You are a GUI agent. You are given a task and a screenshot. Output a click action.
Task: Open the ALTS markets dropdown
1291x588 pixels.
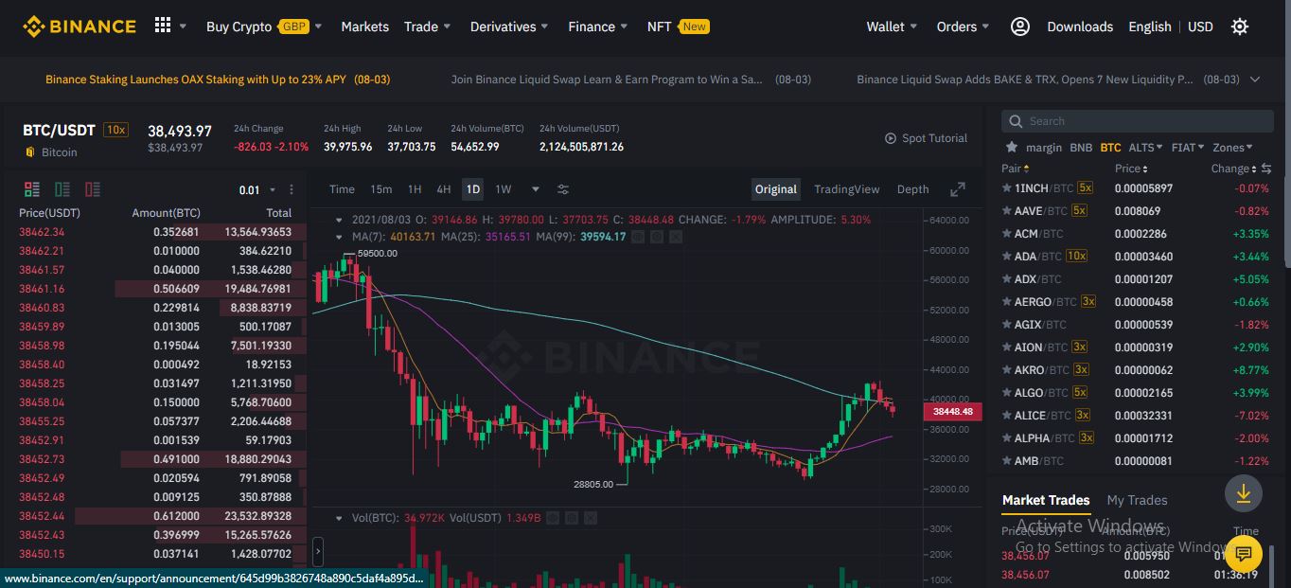tap(1146, 148)
